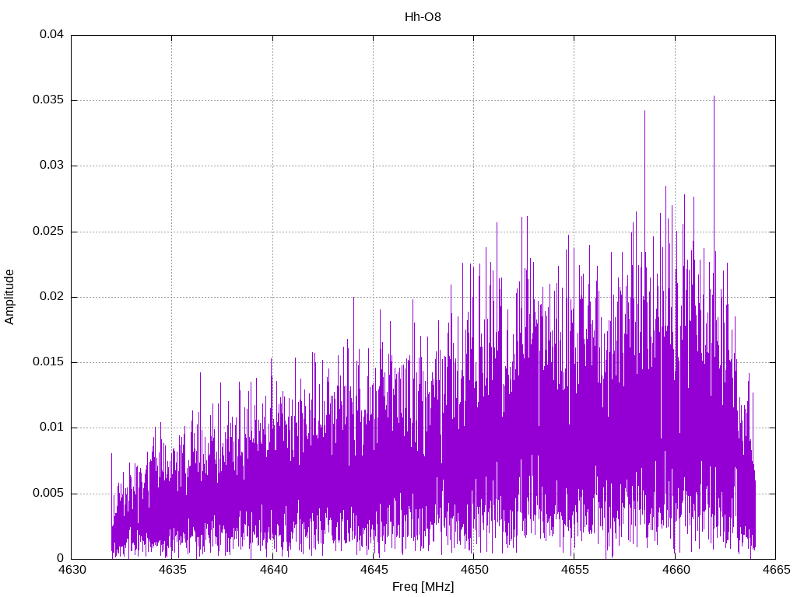Click the 0.03 y-axis tick label
797x597 pixels.
click(52, 166)
